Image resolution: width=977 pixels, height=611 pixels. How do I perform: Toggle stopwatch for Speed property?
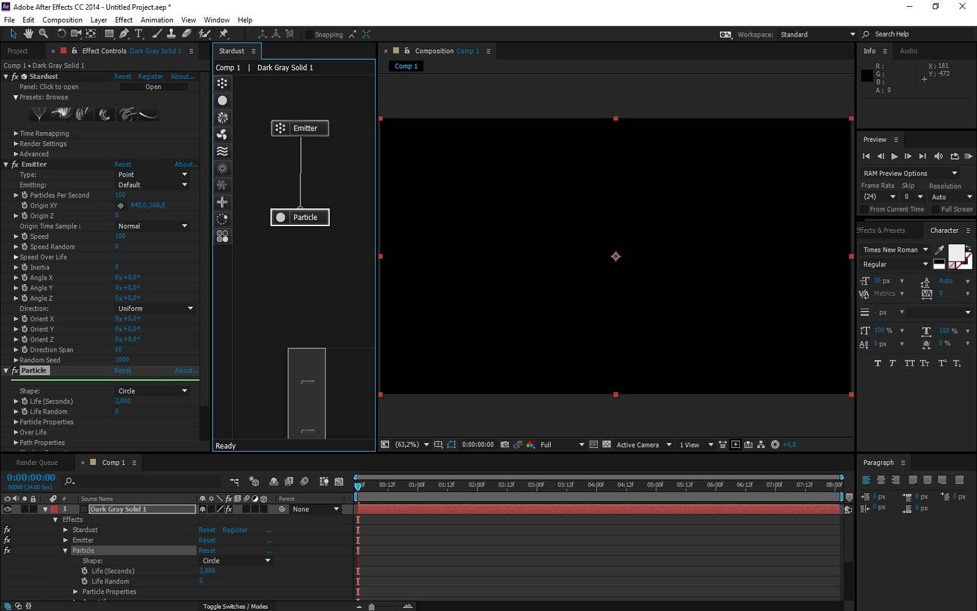[24, 236]
